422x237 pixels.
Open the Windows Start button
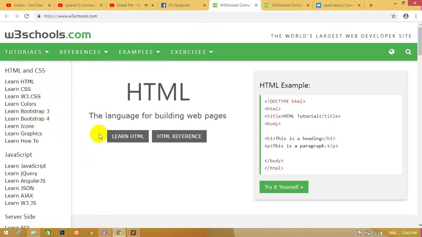coord(6,233)
